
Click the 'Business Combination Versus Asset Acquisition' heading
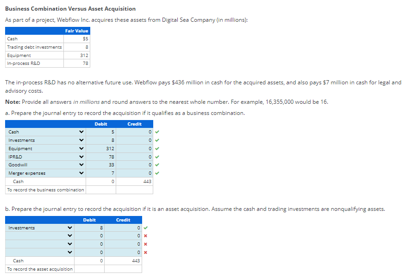(70, 9)
